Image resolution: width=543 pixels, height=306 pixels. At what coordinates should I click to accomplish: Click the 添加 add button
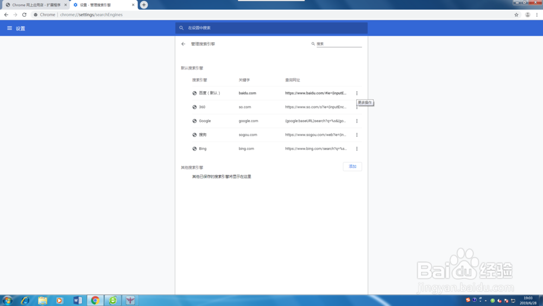352,166
